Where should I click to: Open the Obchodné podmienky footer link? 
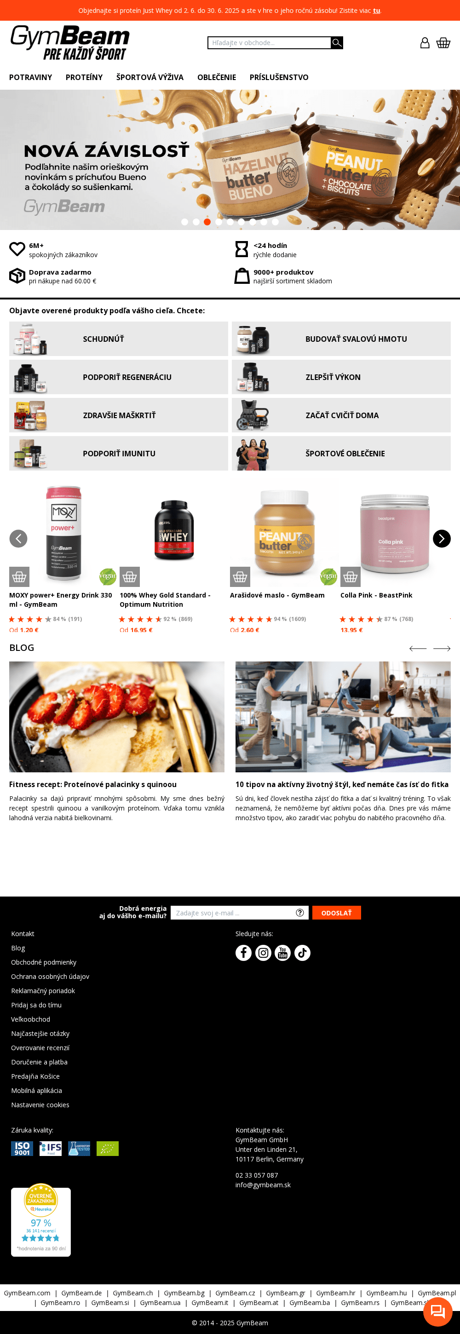point(44,962)
